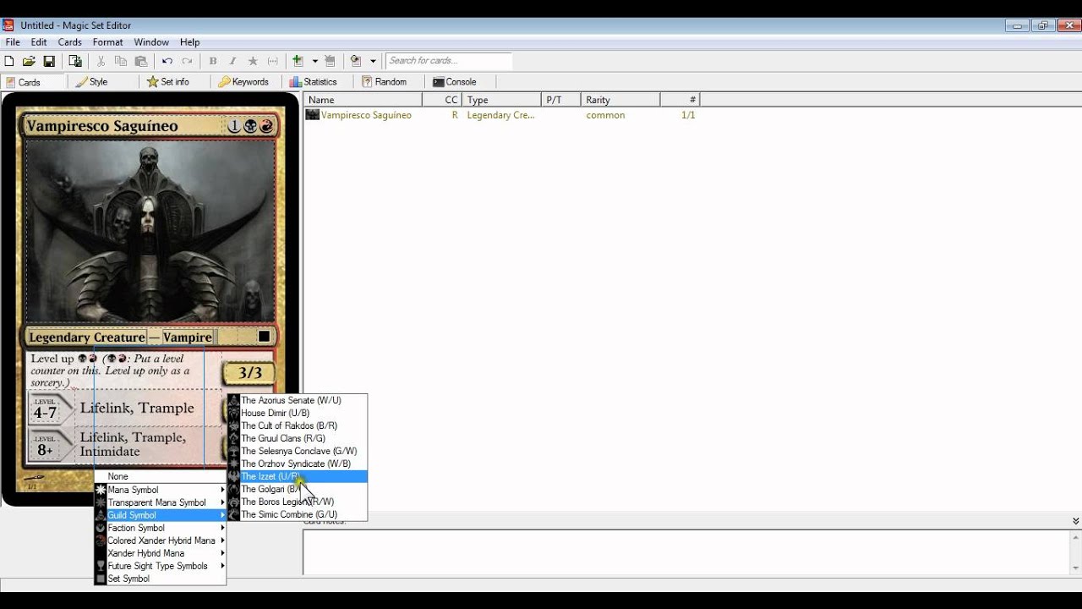Choose The Selesnya Conclave (G/W)
The width and height of the screenshot is (1082, 609).
tap(297, 451)
